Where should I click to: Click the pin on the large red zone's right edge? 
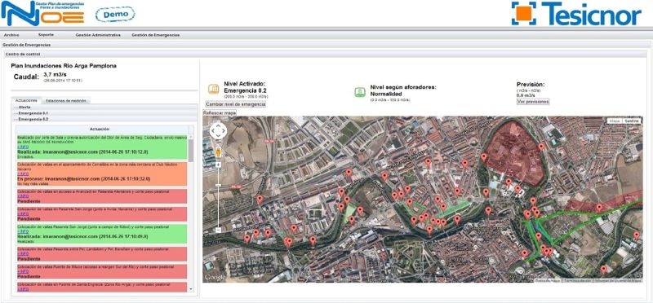click(x=541, y=147)
